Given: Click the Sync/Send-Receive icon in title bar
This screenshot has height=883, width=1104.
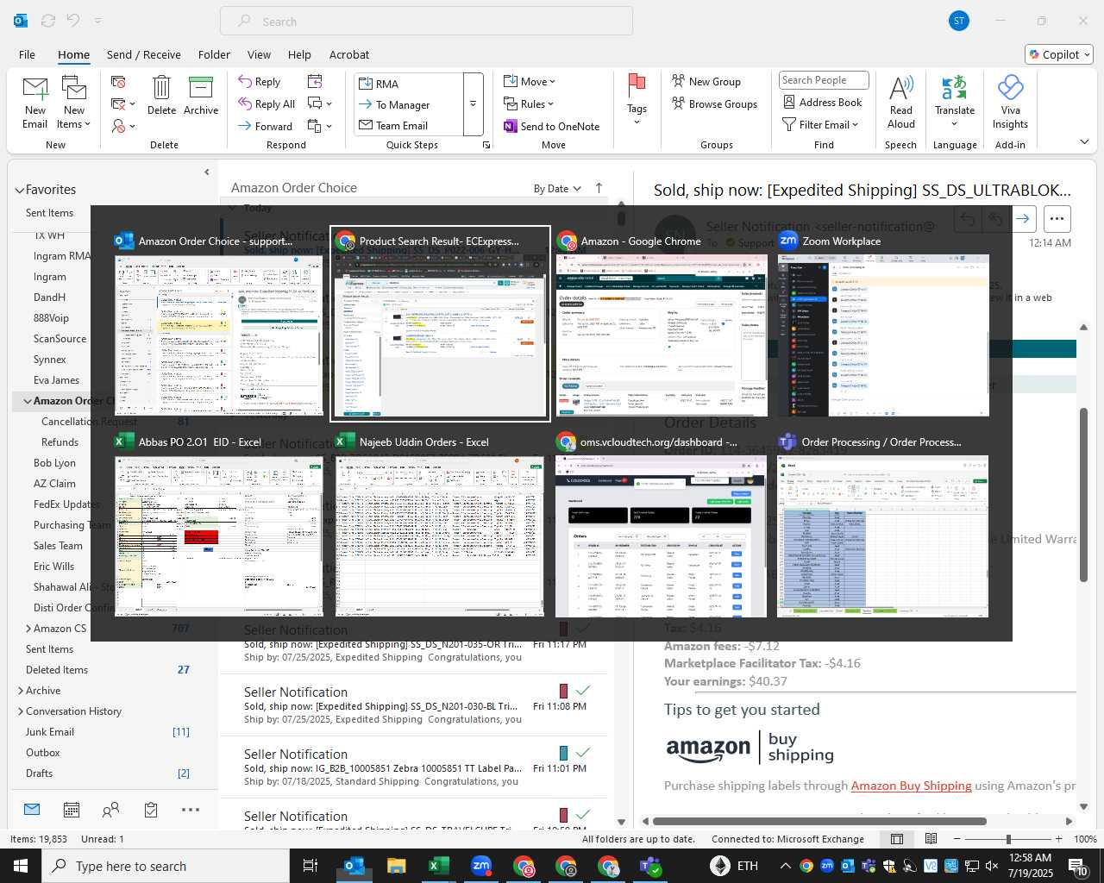Looking at the screenshot, I should tap(48, 21).
